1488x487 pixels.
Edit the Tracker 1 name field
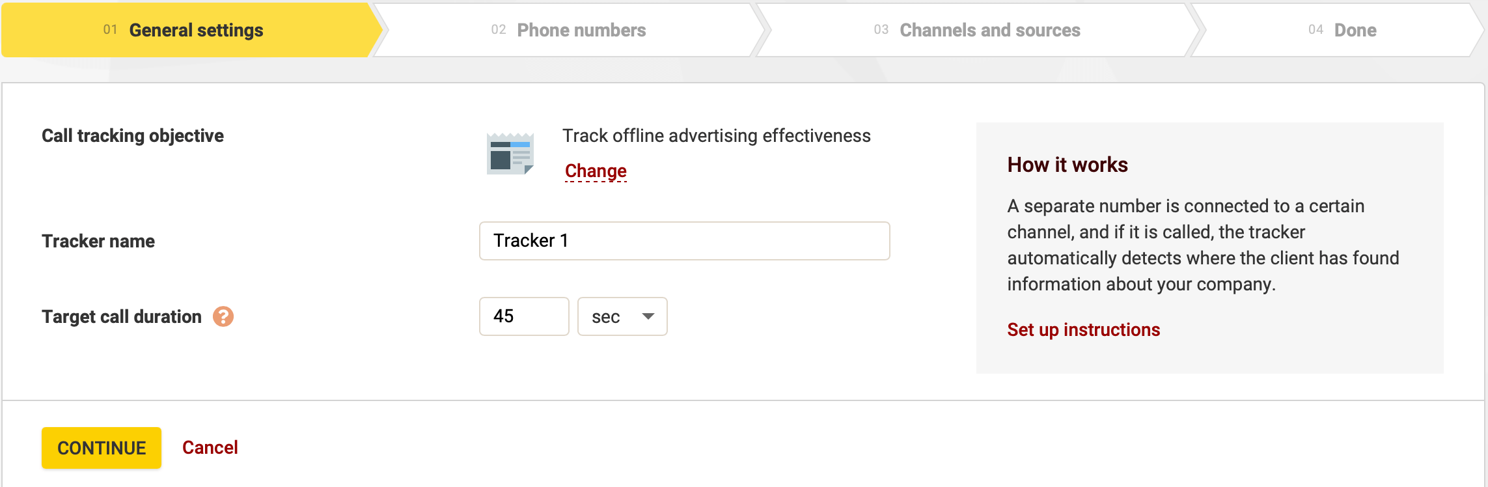tap(683, 241)
